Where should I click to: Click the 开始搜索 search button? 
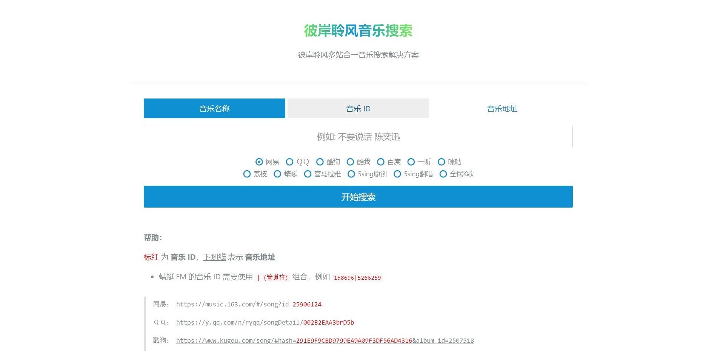tap(358, 197)
